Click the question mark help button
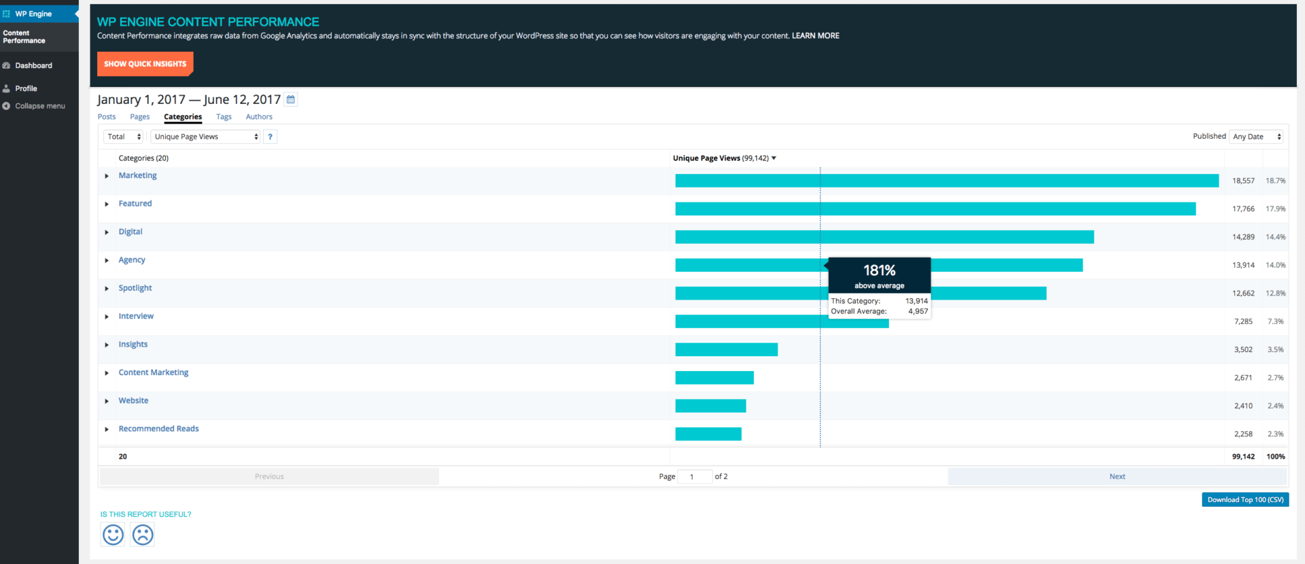Viewport: 1305px width, 564px height. [270, 137]
